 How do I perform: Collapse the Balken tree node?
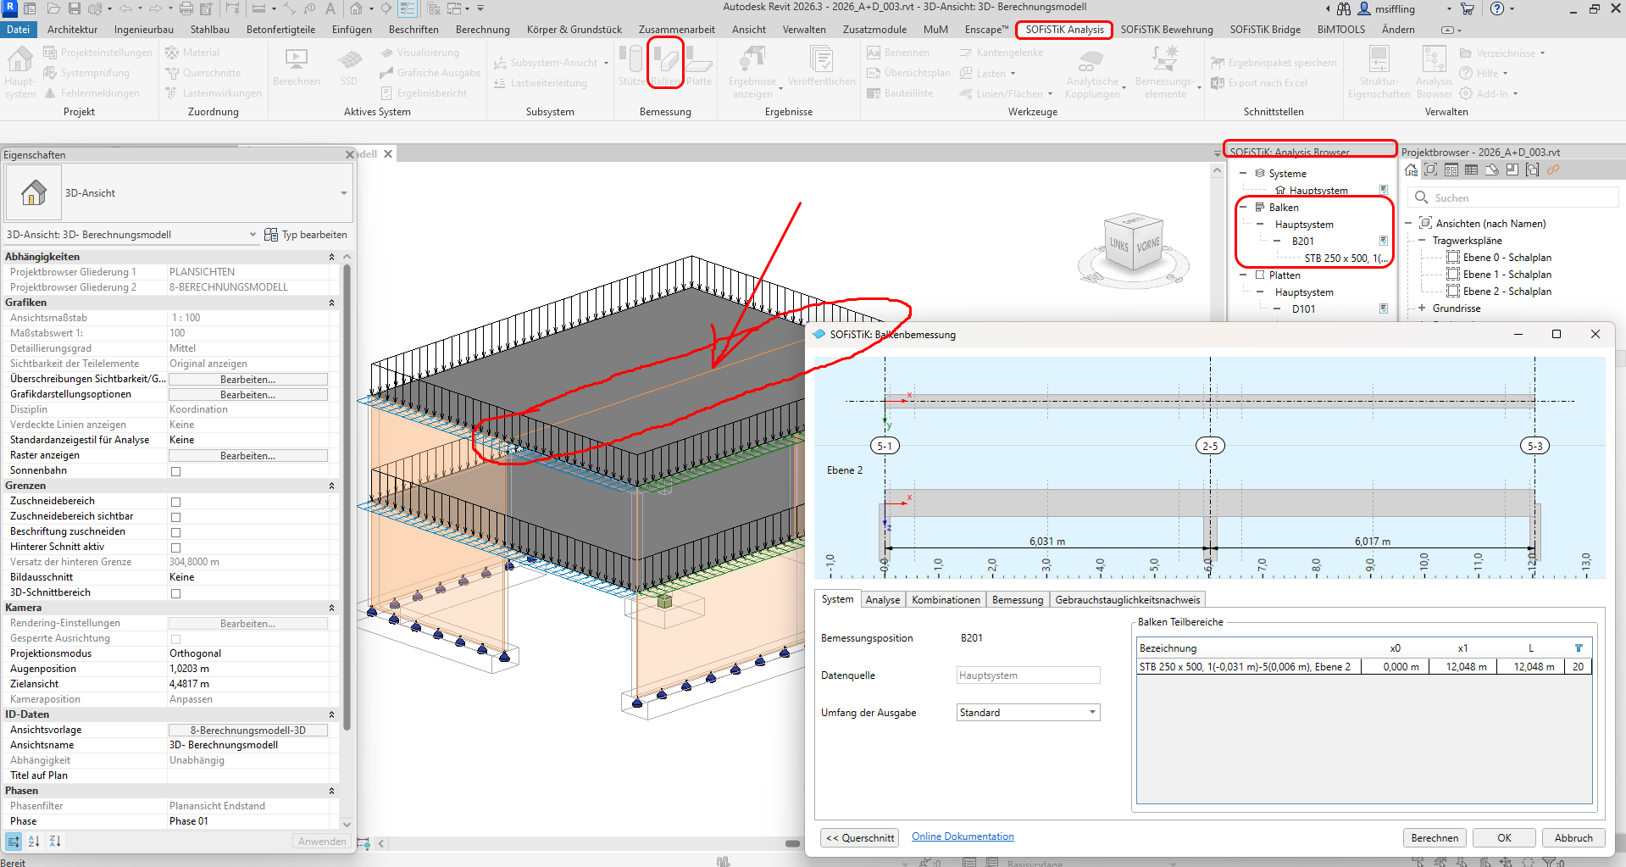pyautogui.click(x=1243, y=208)
